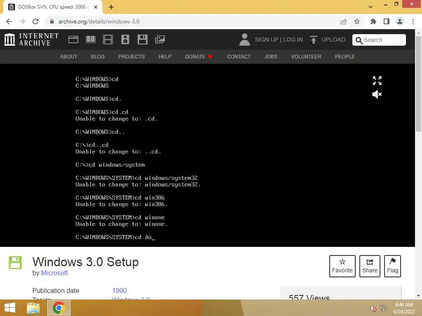Toggle the browser side panel
This screenshot has height=316, width=422.
click(x=387, y=21)
